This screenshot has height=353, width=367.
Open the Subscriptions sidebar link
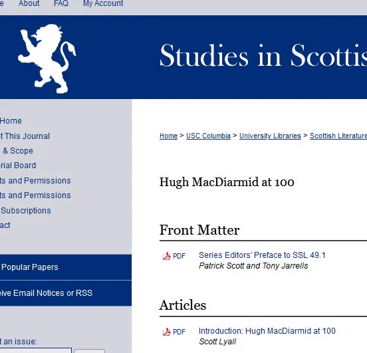point(25,211)
